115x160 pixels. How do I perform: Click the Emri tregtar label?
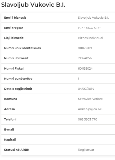(14, 28)
